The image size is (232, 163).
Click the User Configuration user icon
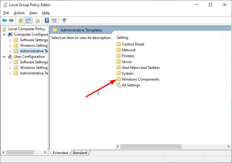click(10, 57)
